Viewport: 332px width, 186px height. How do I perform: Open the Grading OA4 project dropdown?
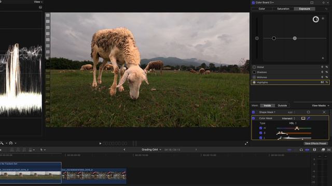(151, 150)
